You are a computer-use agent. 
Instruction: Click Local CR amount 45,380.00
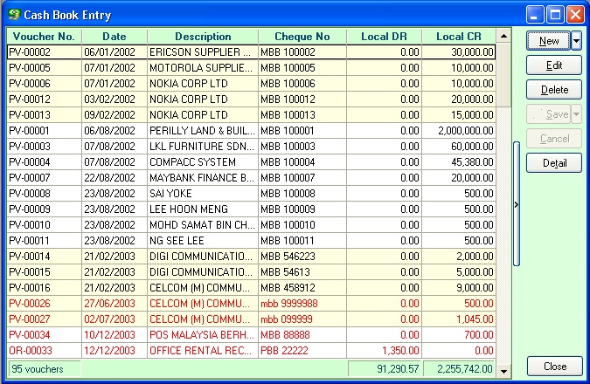pyautogui.click(x=459, y=162)
